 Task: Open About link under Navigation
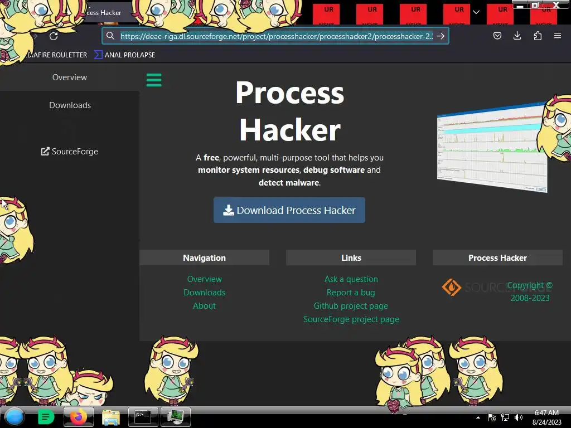(x=204, y=306)
